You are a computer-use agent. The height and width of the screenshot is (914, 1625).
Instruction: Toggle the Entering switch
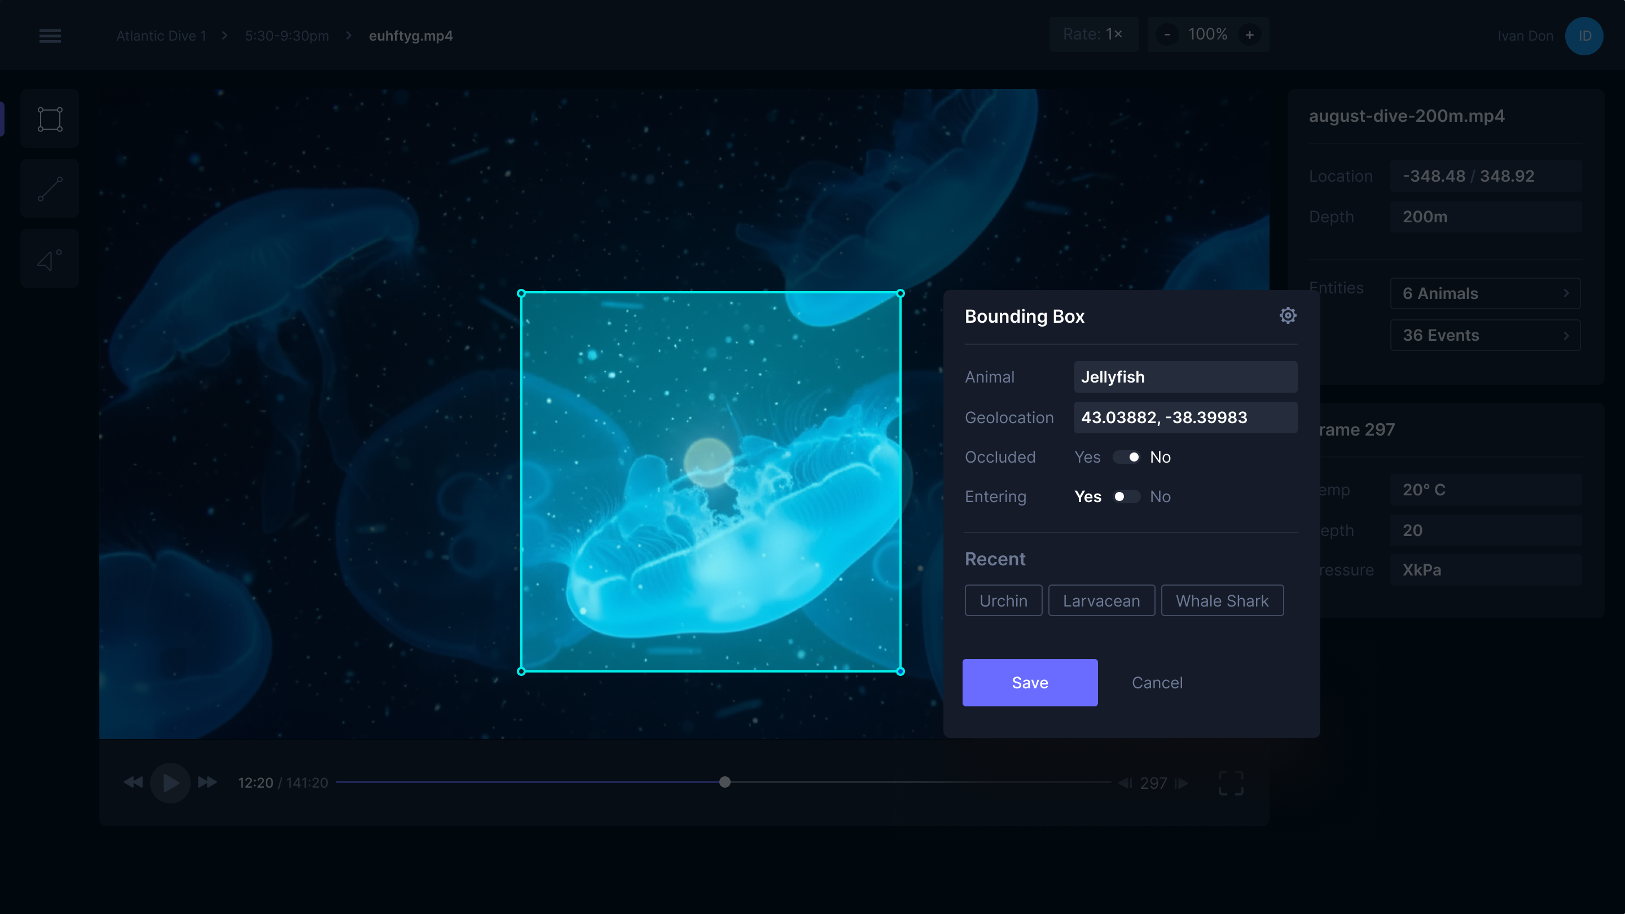(1126, 497)
